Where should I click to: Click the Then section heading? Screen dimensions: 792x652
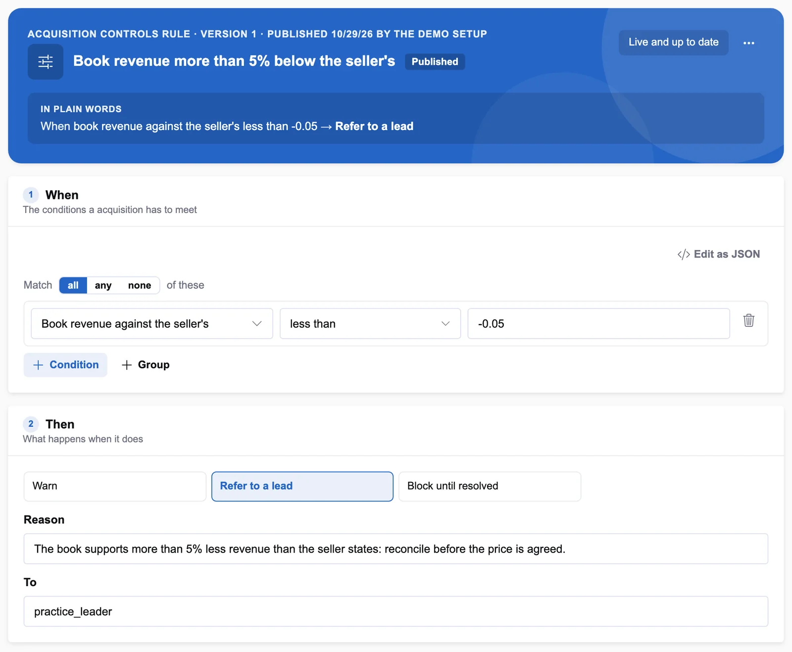tap(60, 424)
